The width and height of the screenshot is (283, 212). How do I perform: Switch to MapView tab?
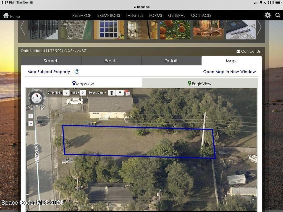point(83,84)
